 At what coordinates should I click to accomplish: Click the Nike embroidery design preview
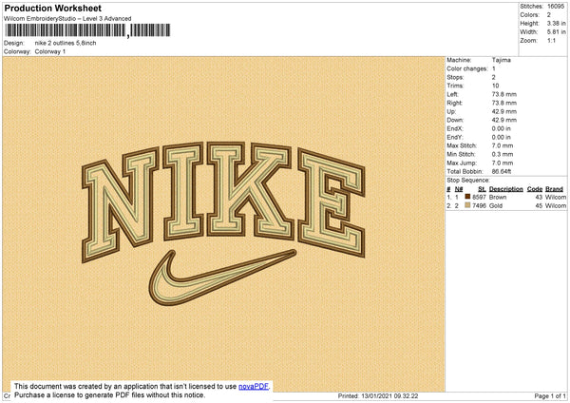pyautogui.click(x=223, y=223)
